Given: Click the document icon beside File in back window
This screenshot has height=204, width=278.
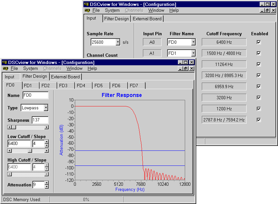Looking at the screenshot, I should tap(87, 10).
